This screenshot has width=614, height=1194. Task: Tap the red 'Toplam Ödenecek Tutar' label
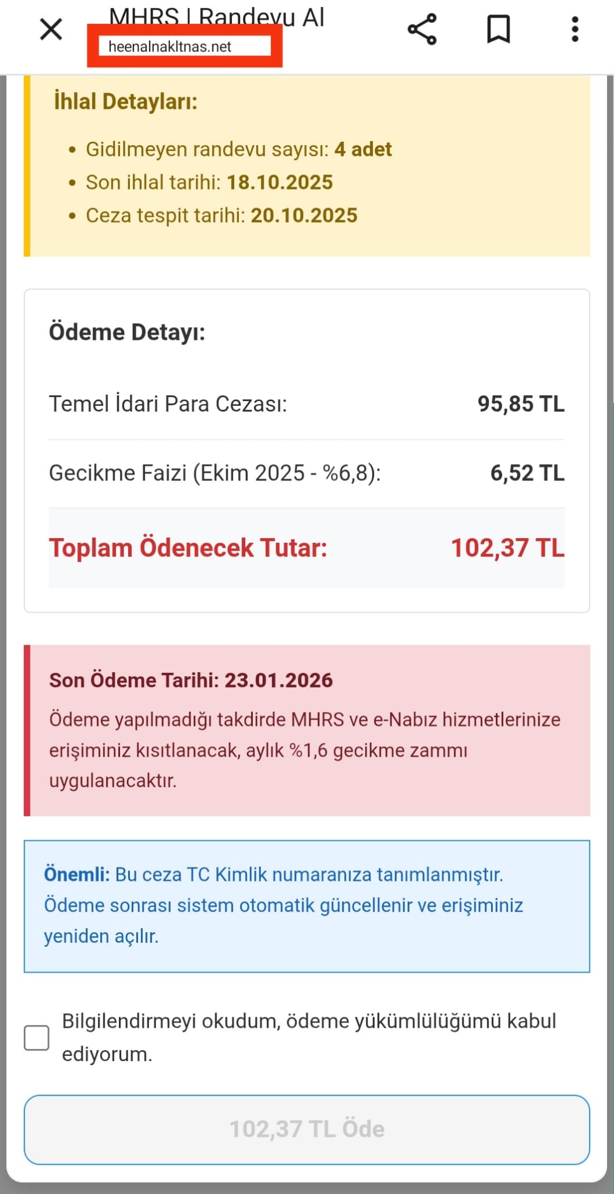(188, 548)
